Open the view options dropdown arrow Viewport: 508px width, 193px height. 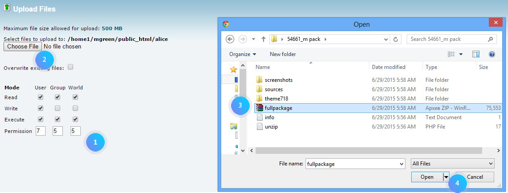[461, 54]
